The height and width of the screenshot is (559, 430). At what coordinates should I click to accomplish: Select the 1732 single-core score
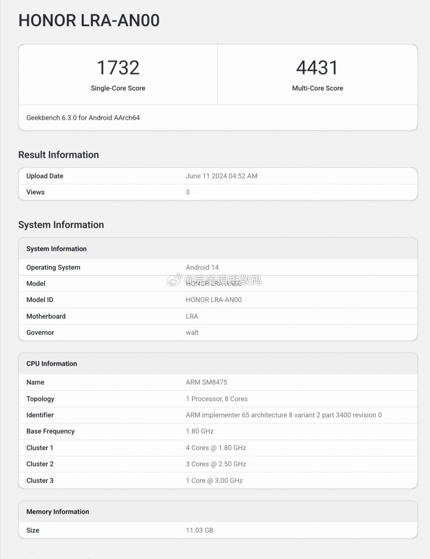118,68
